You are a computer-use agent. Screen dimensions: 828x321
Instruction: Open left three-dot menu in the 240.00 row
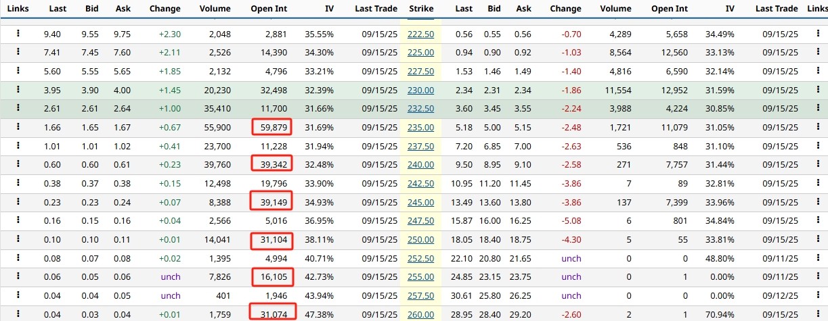coord(18,164)
